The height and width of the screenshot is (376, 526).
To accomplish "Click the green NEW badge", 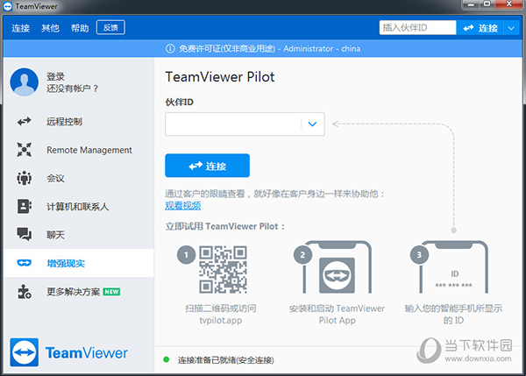I will (111, 292).
